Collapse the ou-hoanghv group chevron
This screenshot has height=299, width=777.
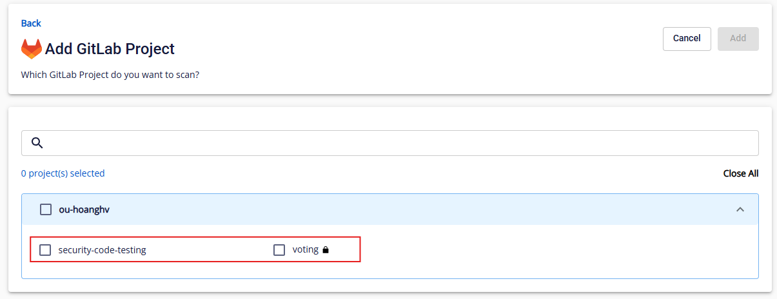click(740, 209)
